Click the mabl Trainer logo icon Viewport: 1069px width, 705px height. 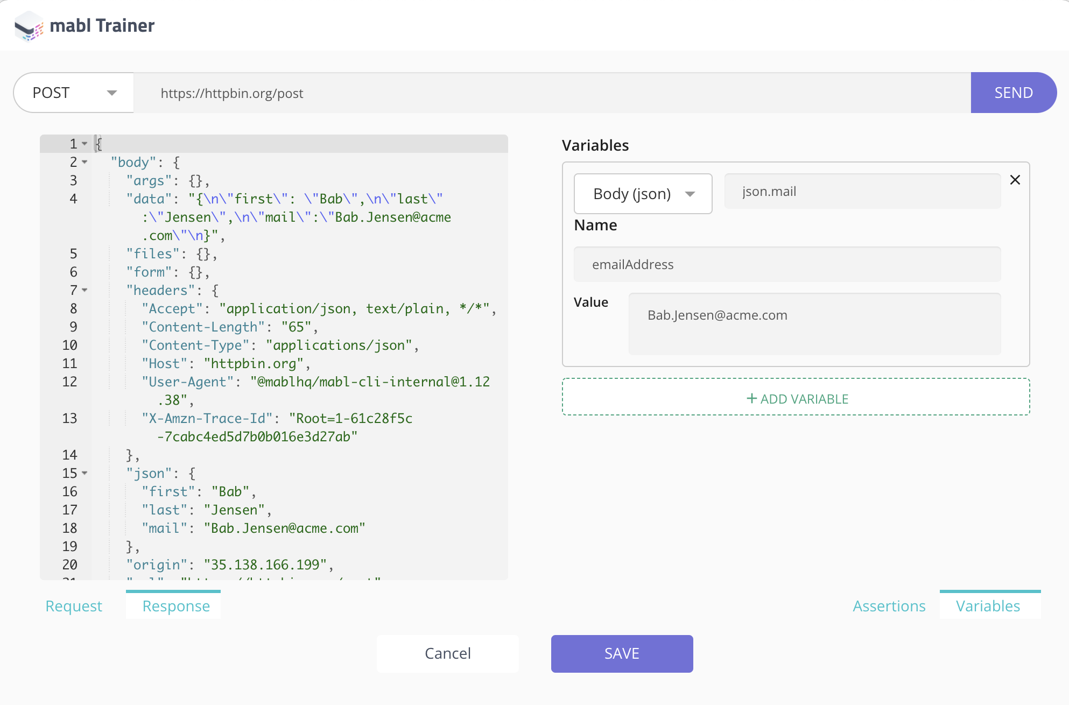[29, 25]
